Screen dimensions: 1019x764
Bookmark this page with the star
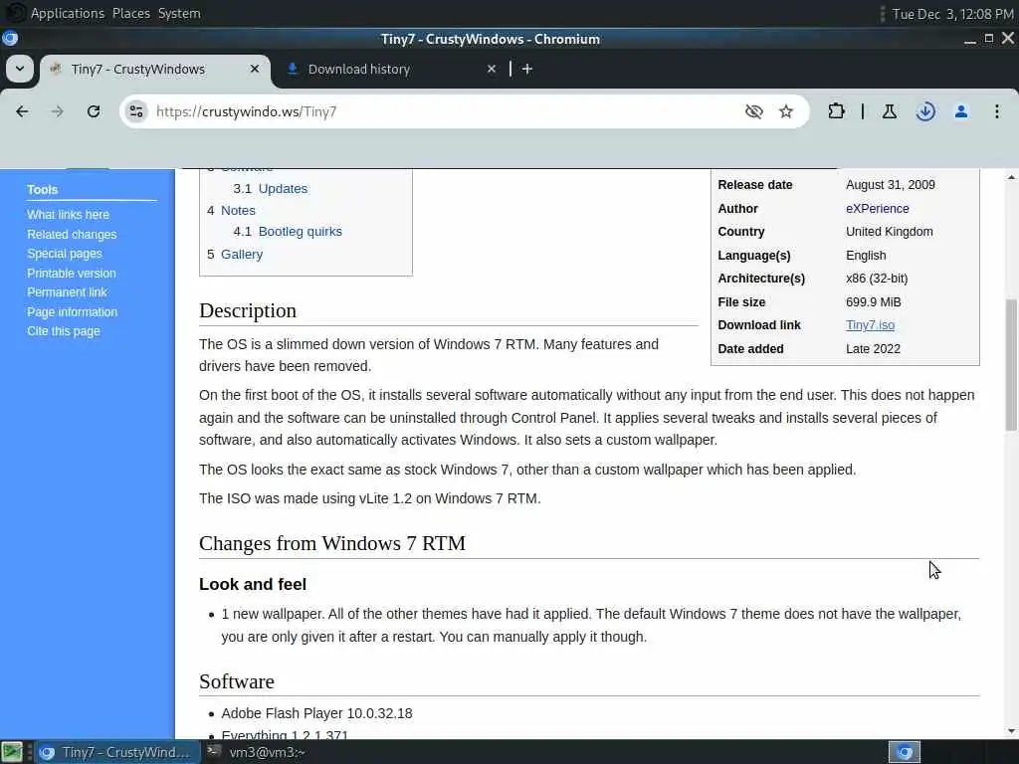(x=786, y=111)
